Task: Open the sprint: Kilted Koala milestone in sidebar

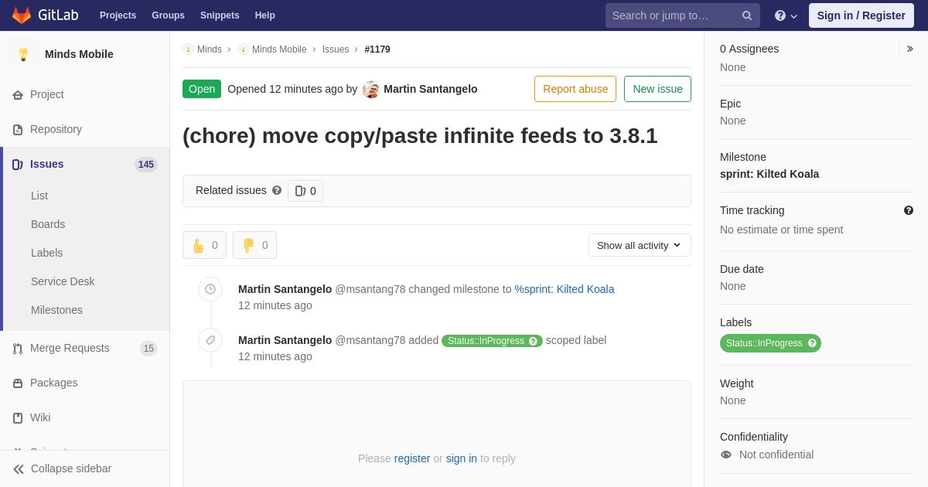Action: click(x=769, y=174)
